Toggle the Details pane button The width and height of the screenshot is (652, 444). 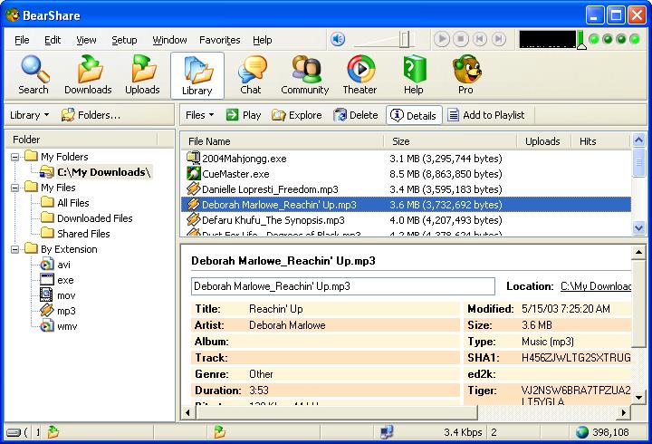(x=413, y=115)
